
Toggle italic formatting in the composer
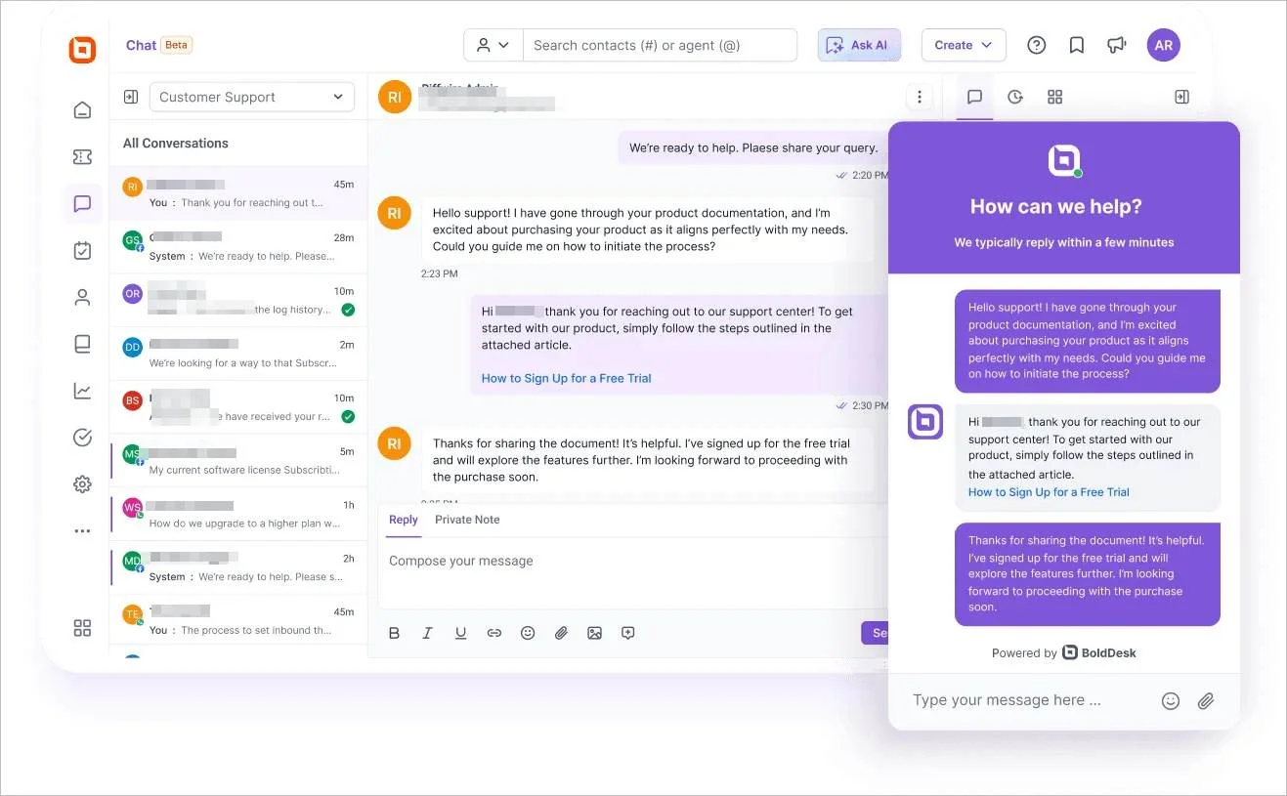pyautogui.click(x=427, y=632)
